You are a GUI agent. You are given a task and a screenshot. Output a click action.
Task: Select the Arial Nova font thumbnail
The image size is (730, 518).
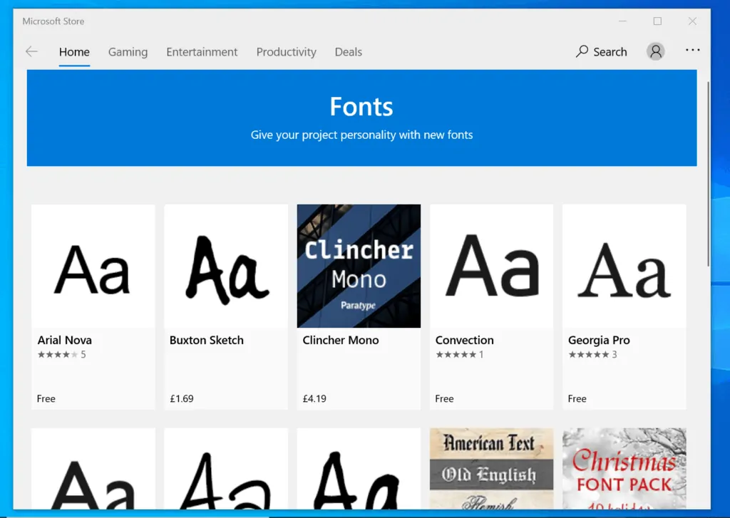(93, 266)
